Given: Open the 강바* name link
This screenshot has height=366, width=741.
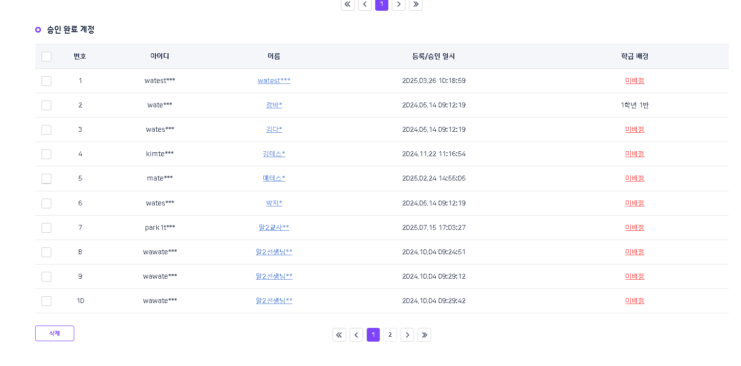Looking at the screenshot, I should point(274,105).
